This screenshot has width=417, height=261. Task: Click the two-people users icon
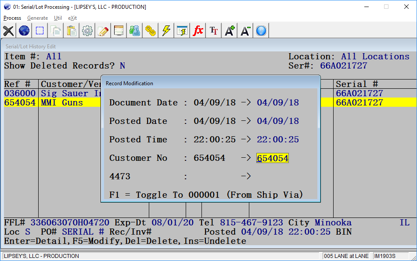tap(135, 31)
